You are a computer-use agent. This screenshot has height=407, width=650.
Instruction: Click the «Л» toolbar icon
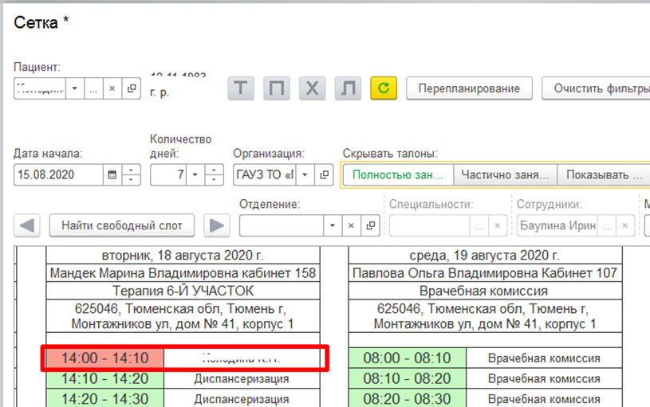(347, 88)
